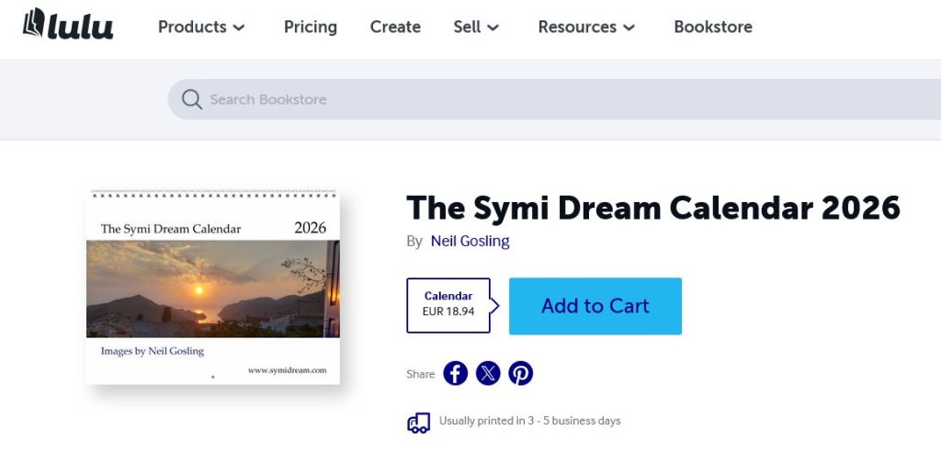Viewport: 941px width, 453px height.
Task: Open author Neil Gosling's page
Action: [470, 241]
